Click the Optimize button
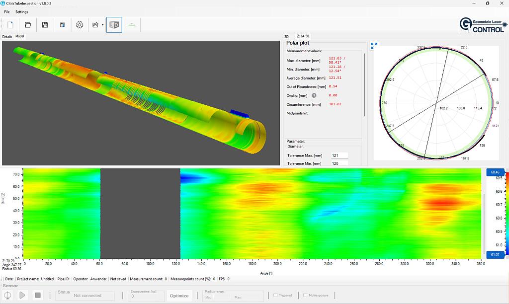Viewport: 509px width, 304px height. point(179,295)
